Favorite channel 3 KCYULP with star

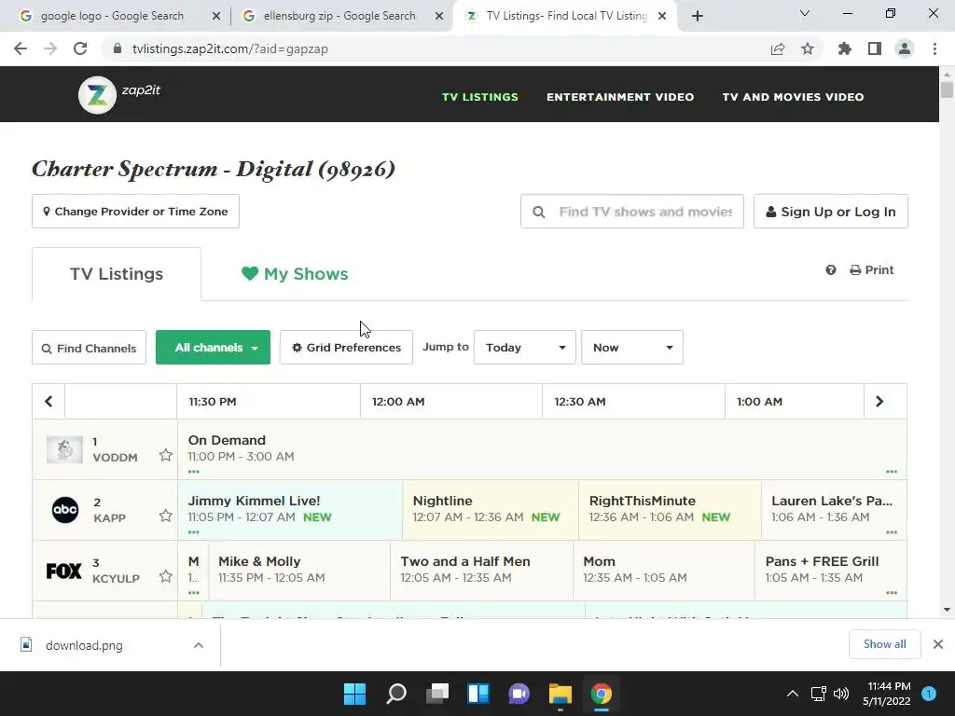[x=166, y=576]
